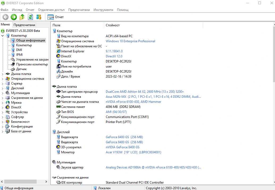Open the Предпочитани menu in menu bar
Image resolution: width=275 pixels, height=190 pixels.
coord(79,10)
